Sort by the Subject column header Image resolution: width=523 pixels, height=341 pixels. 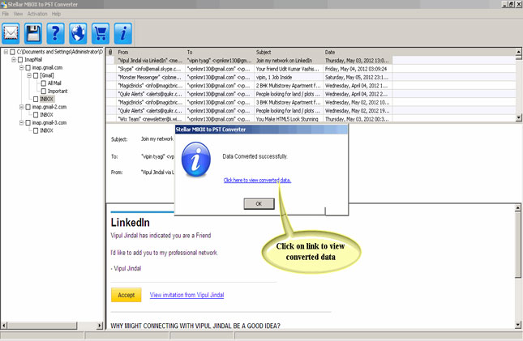point(289,52)
